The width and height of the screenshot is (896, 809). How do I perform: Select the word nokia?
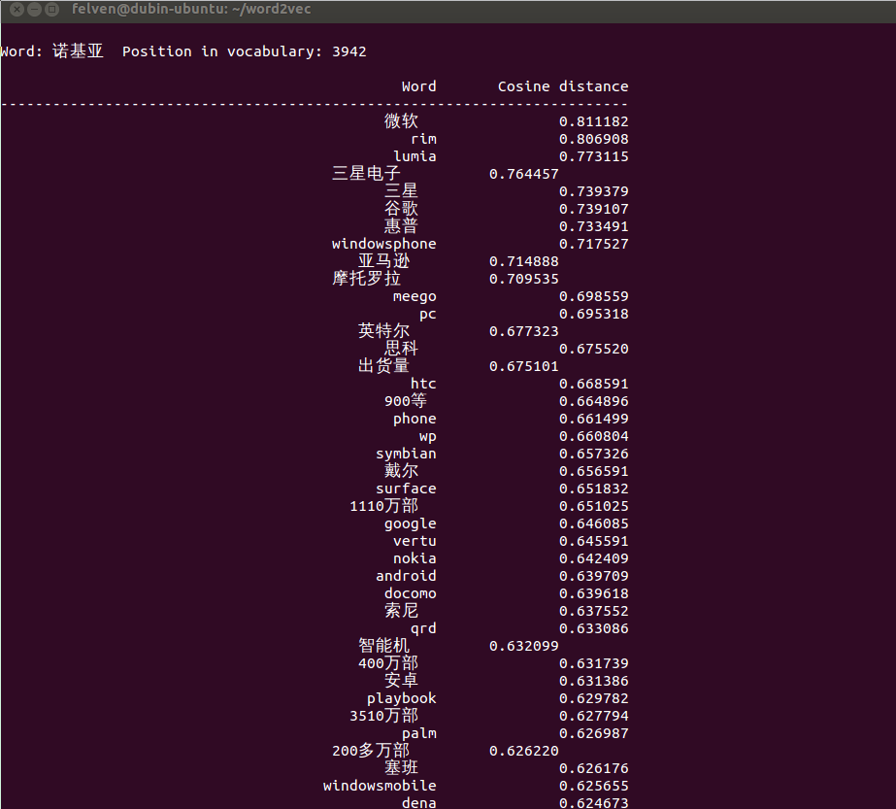(415, 558)
